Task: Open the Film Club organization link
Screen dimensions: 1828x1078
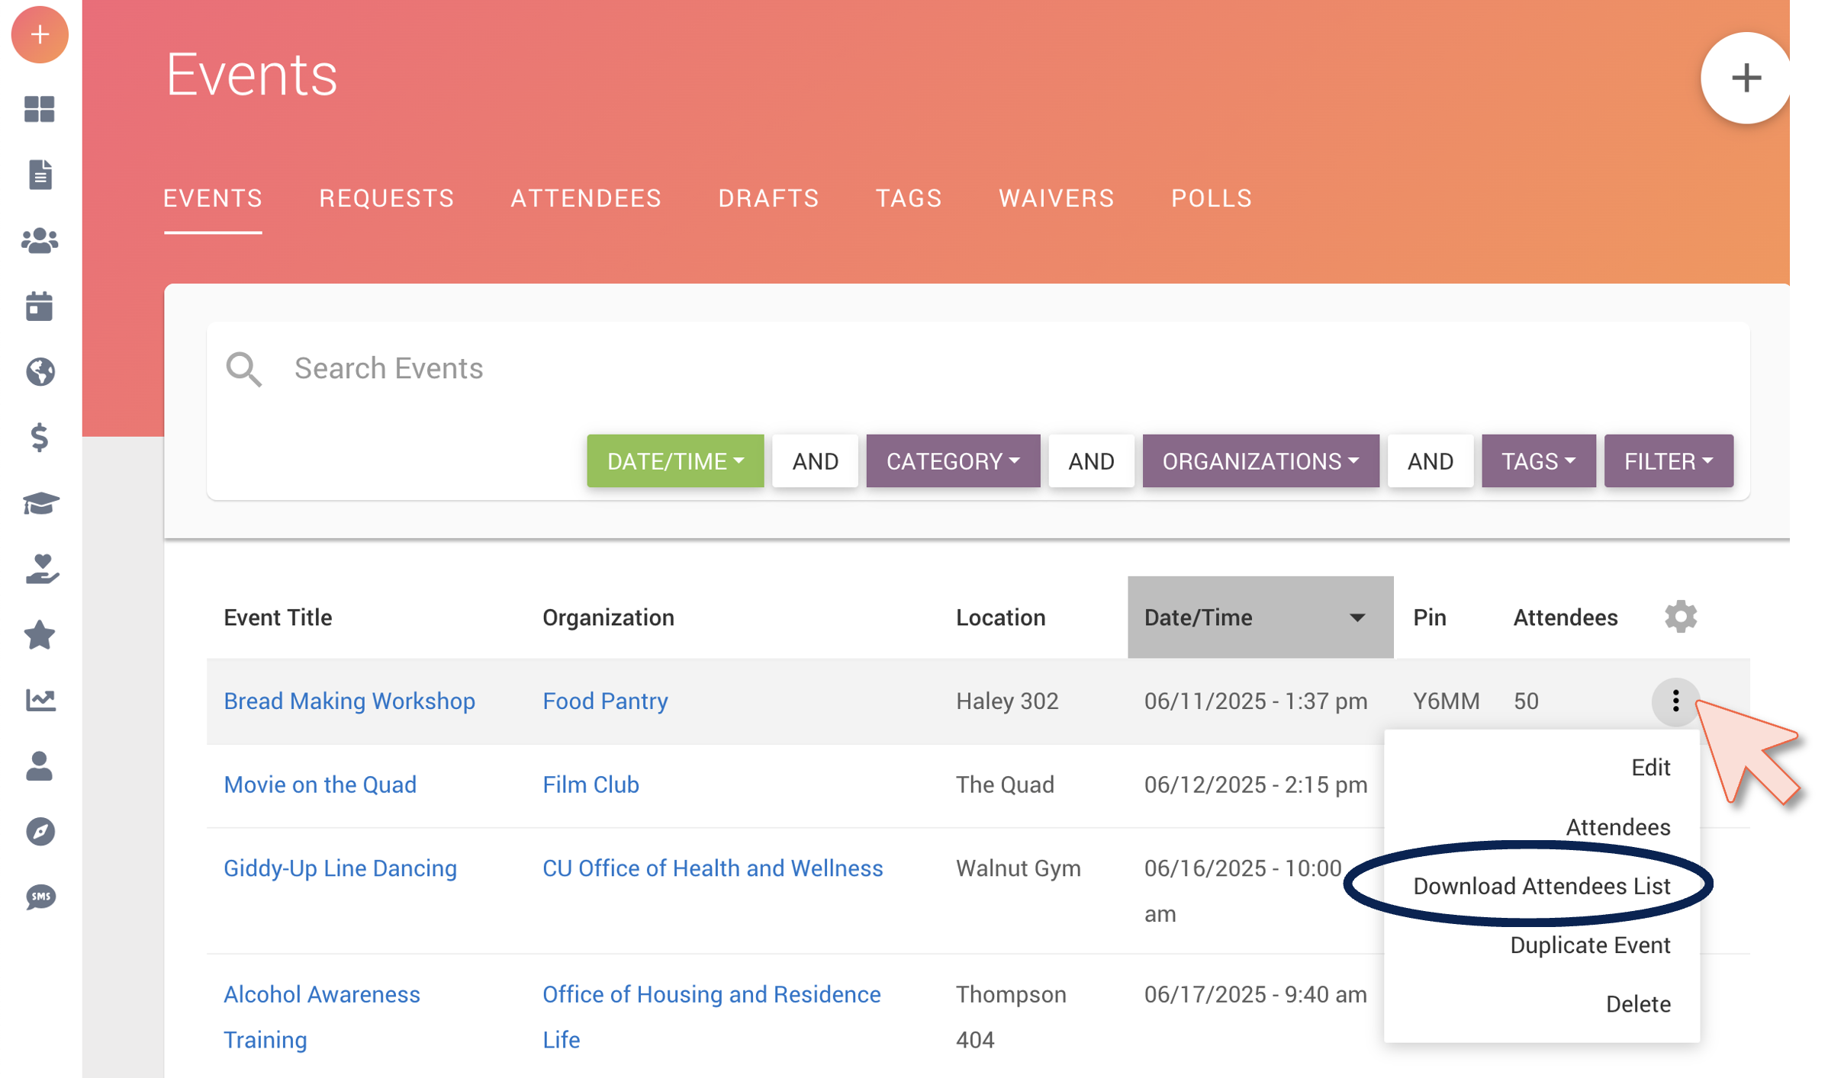Action: point(591,784)
